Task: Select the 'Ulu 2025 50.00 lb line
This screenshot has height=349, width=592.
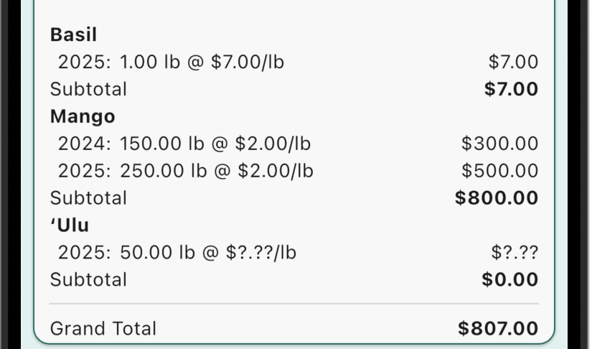Action: pos(177,253)
